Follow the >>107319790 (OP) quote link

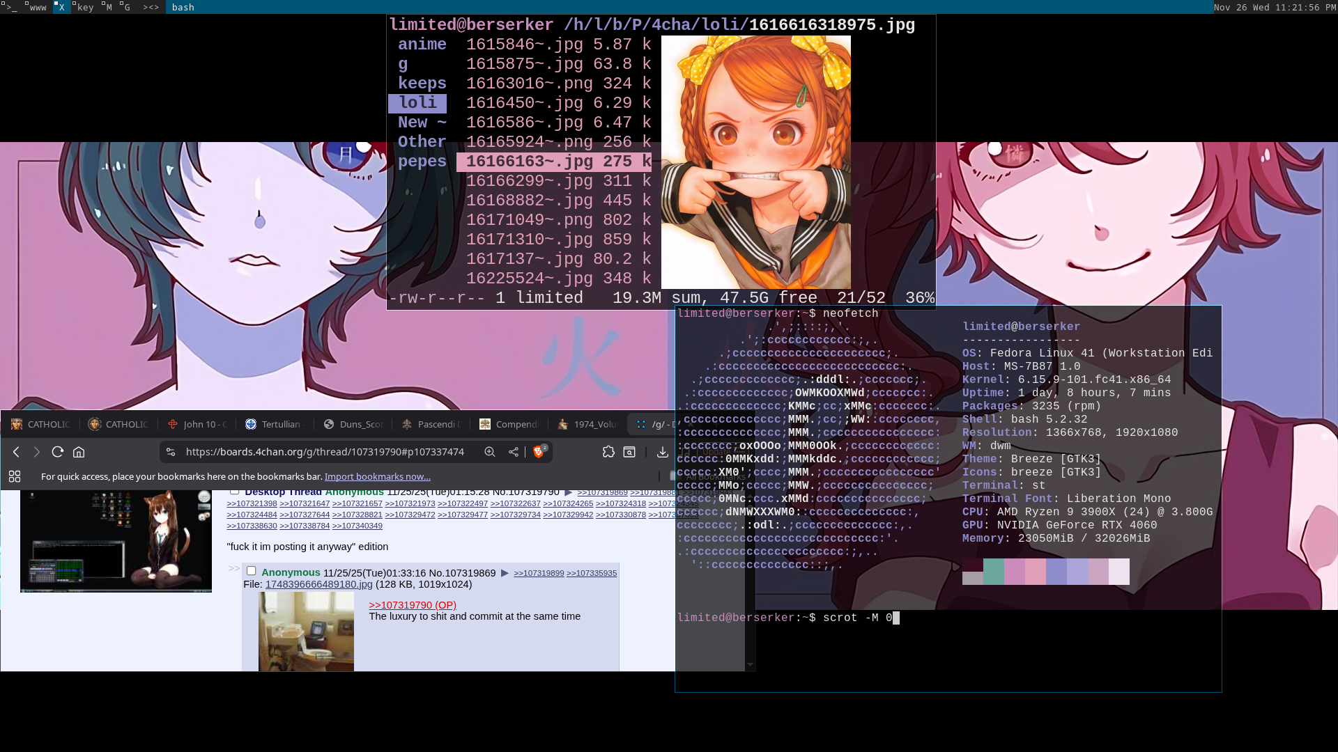[x=412, y=605]
